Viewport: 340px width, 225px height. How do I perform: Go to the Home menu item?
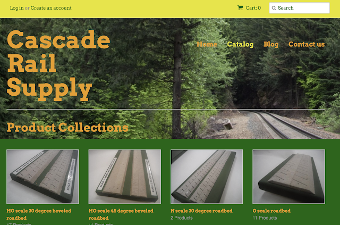207,44
